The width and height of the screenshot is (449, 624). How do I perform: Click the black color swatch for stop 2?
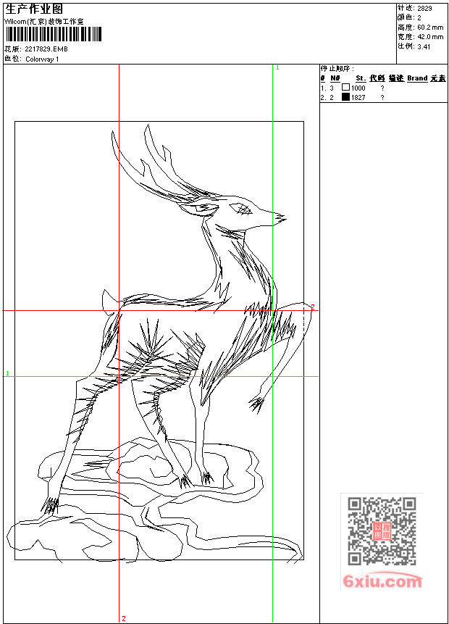[345, 96]
